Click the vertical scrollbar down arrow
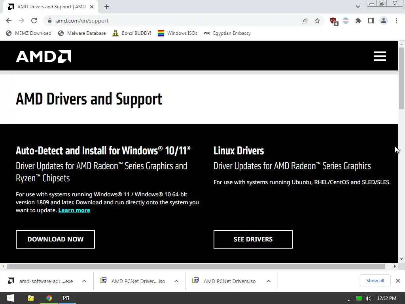Screen dimensions: 405x304 [402, 259]
